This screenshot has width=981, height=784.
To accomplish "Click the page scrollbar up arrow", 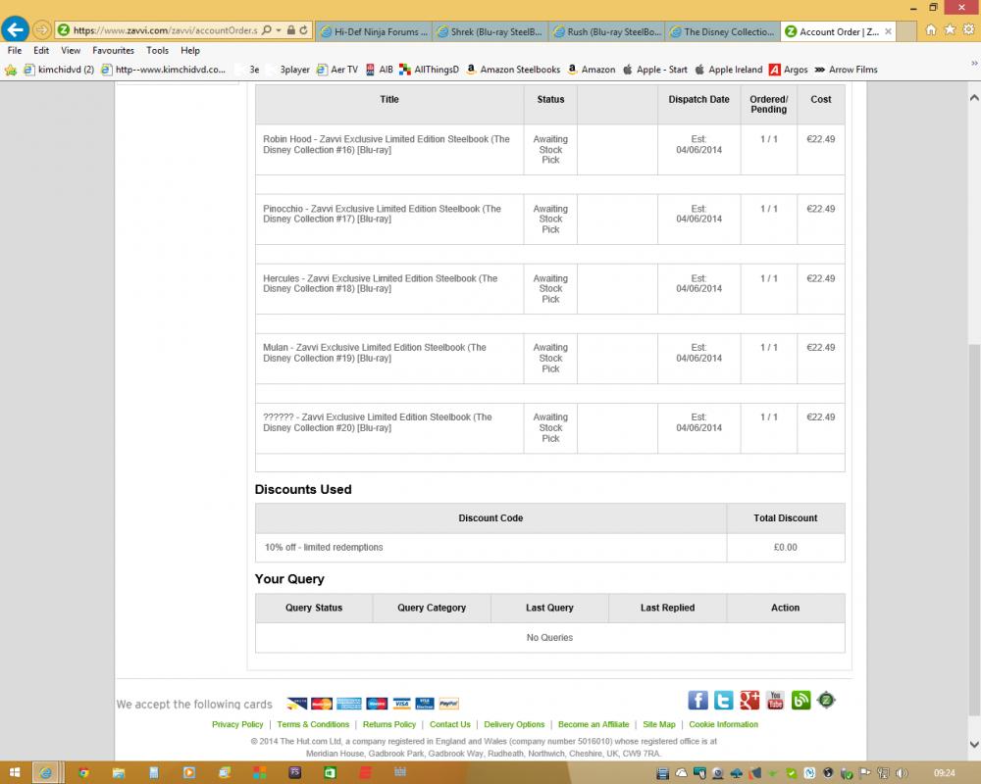I will point(974,98).
